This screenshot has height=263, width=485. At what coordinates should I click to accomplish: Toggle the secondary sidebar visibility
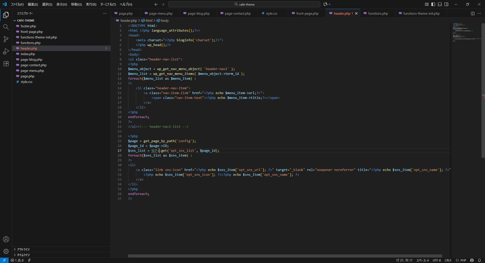pyautogui.click(x=446, y=4)
